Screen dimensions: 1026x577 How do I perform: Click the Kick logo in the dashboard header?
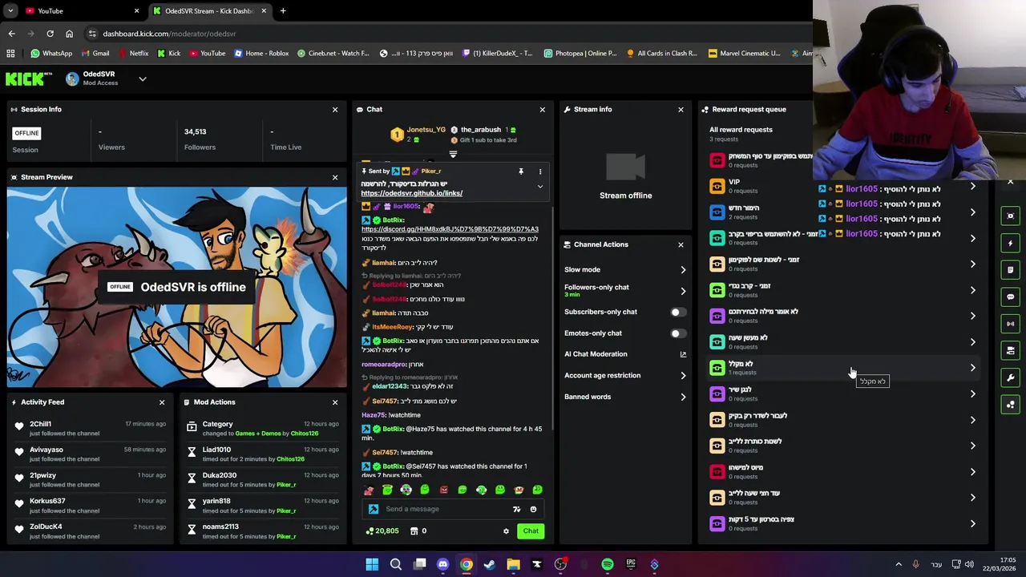point(28,79)
